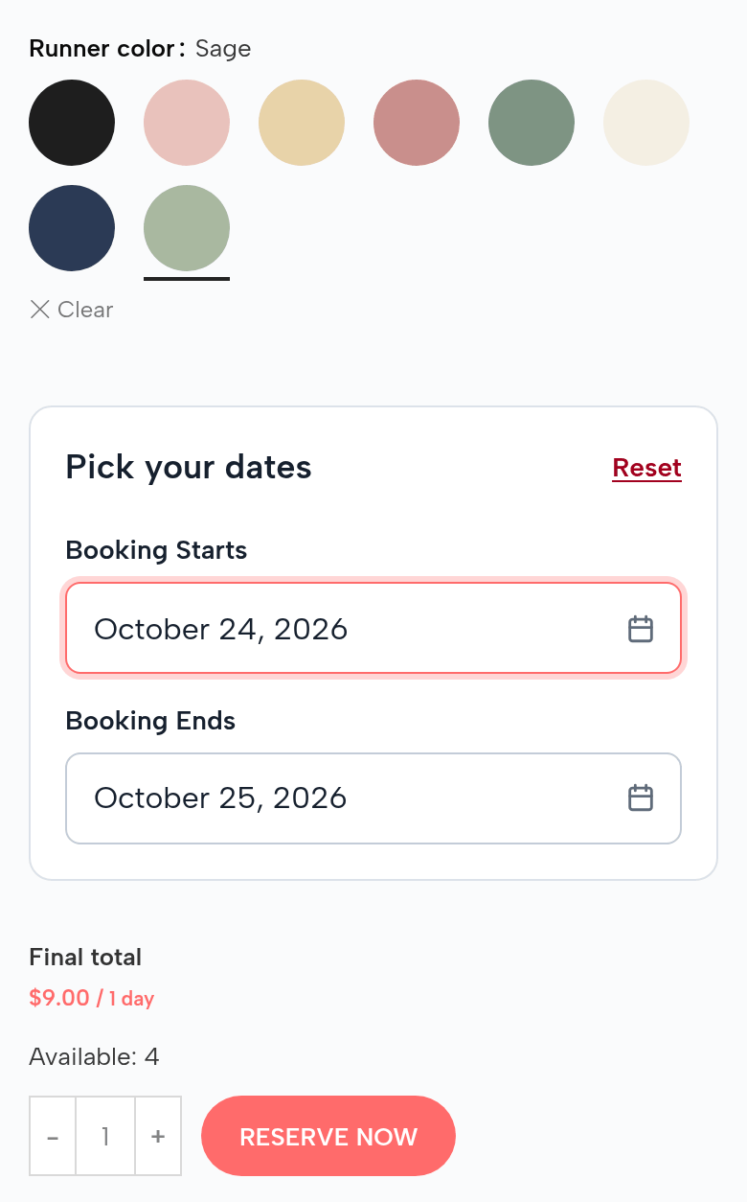Click the Booking Ends label

click(x=150, y=721)
